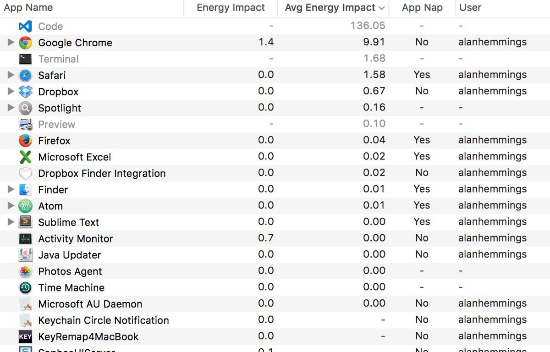The image size is (550, 352).
Task: Select the Google Chrome row name
Action: point(75,43)
